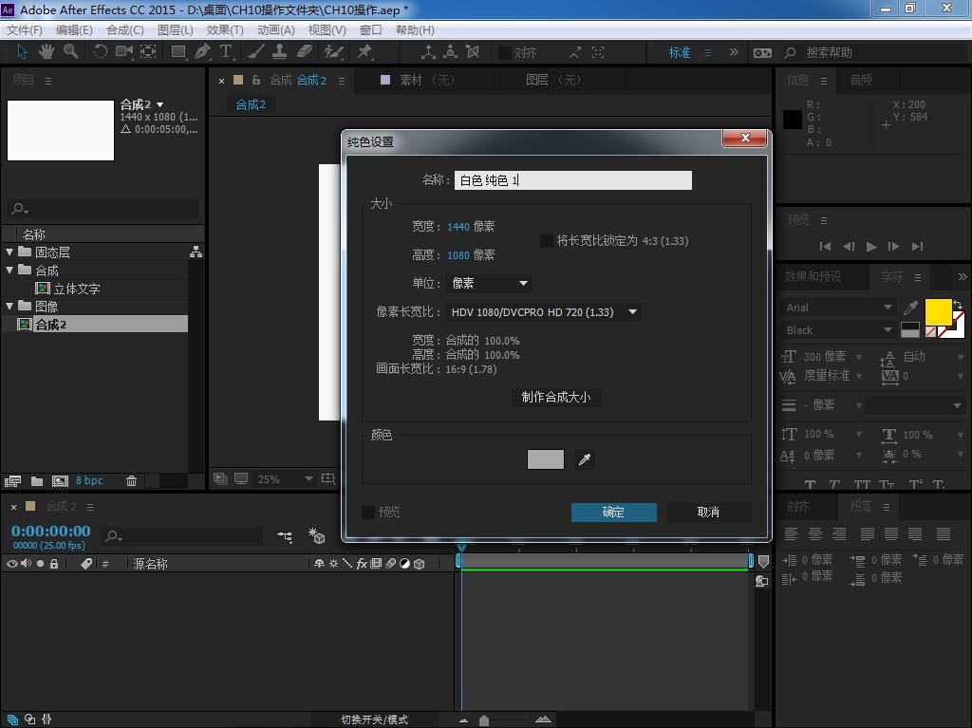Click the 制作合成大小 button
972x728 pixels.
pos(556,397)
